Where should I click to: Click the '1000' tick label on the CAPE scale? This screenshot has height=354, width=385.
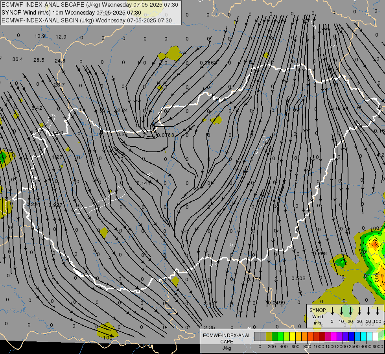[319, 347]
